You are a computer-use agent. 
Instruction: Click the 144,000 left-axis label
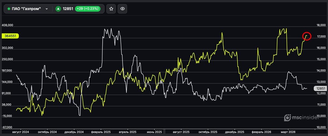[8, 82]
